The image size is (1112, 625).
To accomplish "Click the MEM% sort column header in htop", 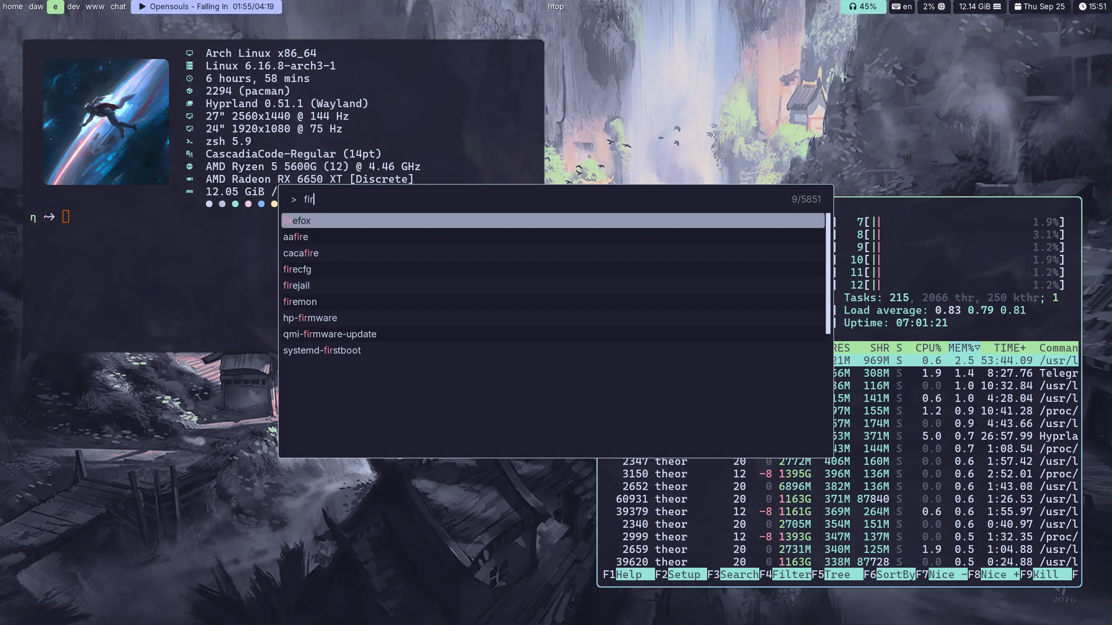I will coord(964,348).
